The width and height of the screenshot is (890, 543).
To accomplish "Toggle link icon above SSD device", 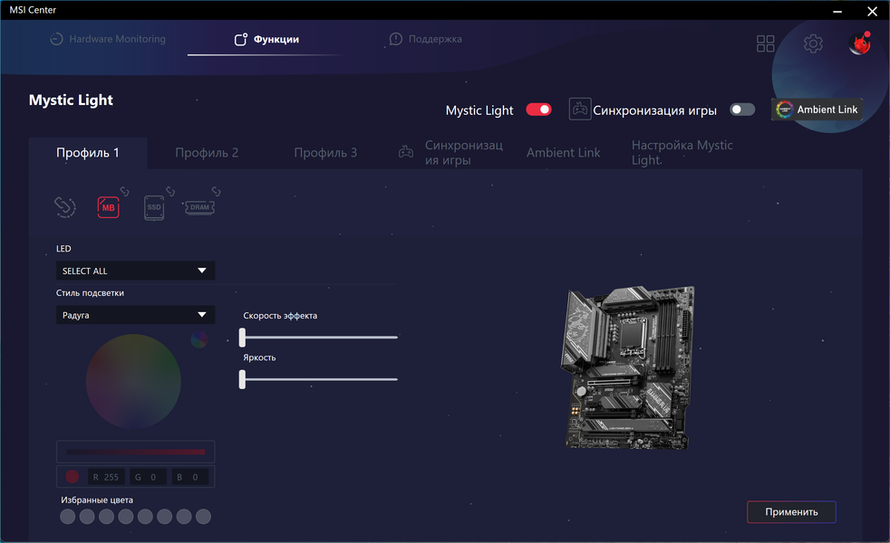I will point(170,192).
